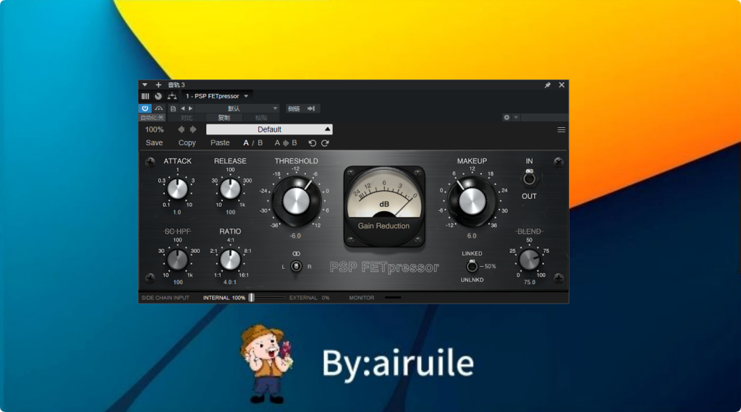This screenshot has height=412, width=741.
Task: Activate the plugin power button
Action: click(x=145, y=108)
